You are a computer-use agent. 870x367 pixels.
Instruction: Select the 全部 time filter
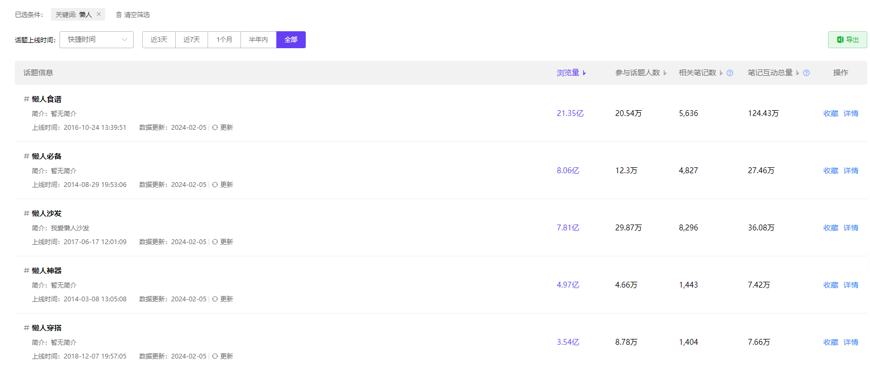[x=291, y=40]
